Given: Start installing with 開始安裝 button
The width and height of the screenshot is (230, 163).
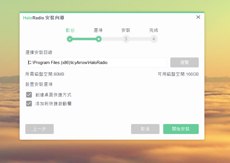Looking at the screenshot, I should tap(181, 129).
